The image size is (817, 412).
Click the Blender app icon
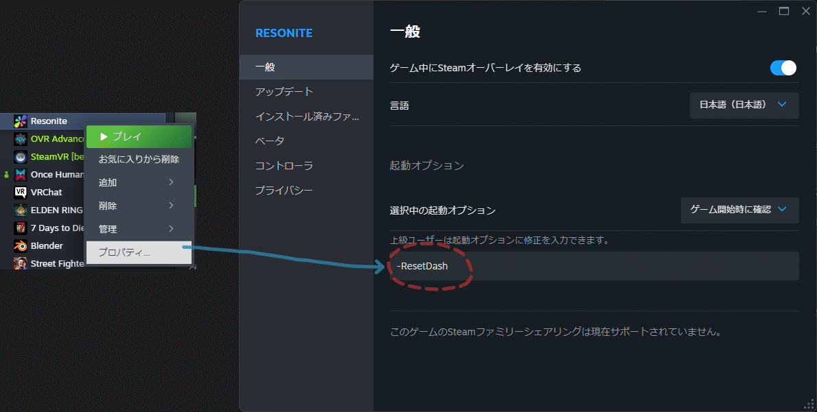pos(21,245)
